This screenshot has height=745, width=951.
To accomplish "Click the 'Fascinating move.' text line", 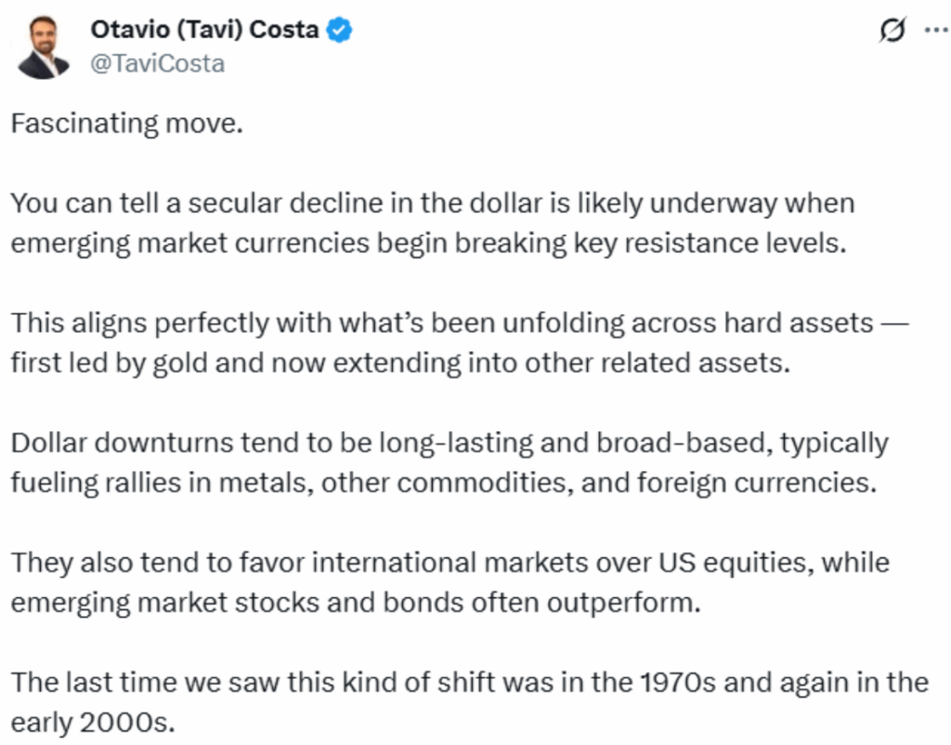I will click(126, 124).
